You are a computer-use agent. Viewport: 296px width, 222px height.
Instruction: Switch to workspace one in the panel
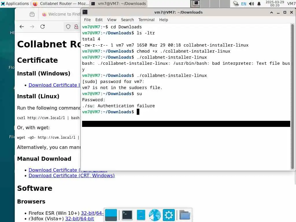(x=195, y=3)
